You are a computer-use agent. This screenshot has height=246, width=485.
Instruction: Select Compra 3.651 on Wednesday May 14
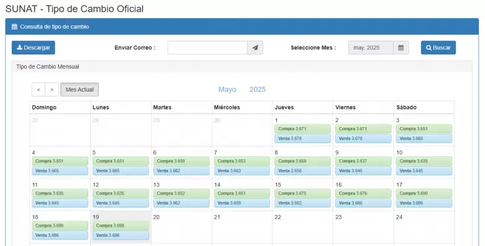[x=242, y=193]
